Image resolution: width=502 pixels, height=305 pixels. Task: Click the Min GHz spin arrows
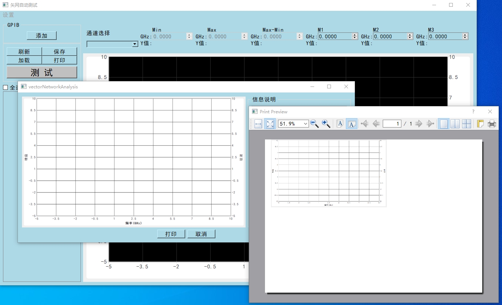click(189, 37)
